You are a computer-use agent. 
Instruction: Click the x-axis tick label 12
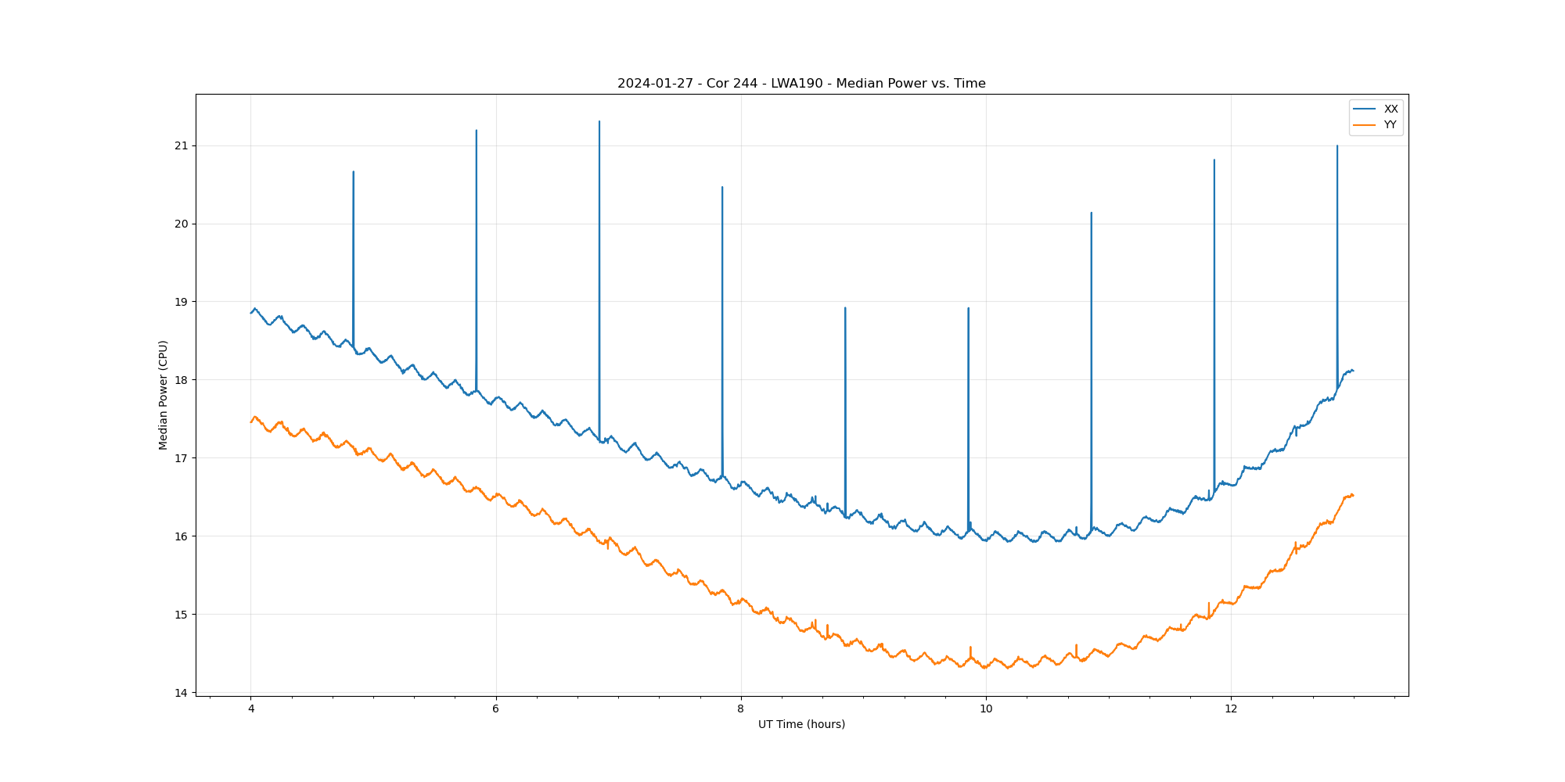[x=1231, y=709]
